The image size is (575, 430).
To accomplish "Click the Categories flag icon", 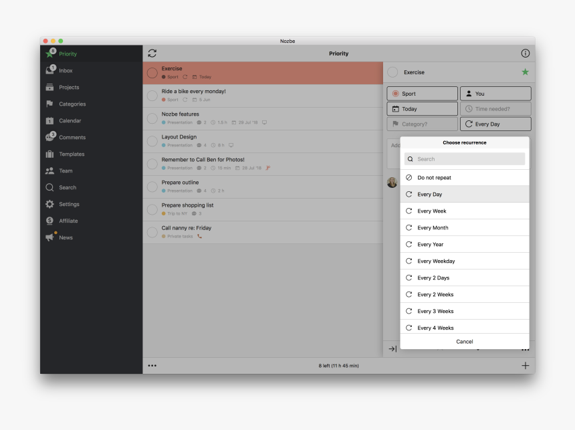I will click(49, 104).
